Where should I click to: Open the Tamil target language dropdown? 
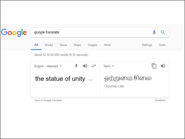[x=109, y=66]
